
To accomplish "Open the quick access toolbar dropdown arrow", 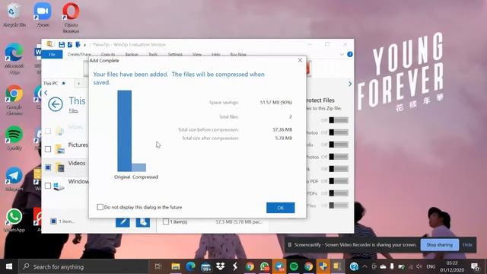I will [x=84, y=46].
